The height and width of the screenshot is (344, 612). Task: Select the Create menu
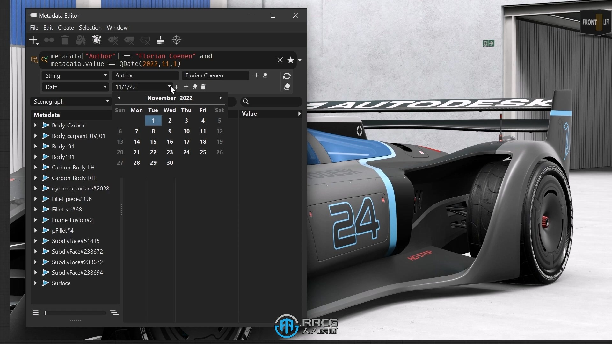(66, 27)
